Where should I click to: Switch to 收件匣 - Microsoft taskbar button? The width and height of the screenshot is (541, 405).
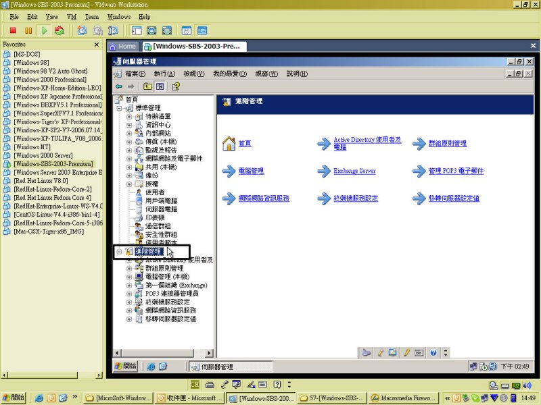point(189,398)
